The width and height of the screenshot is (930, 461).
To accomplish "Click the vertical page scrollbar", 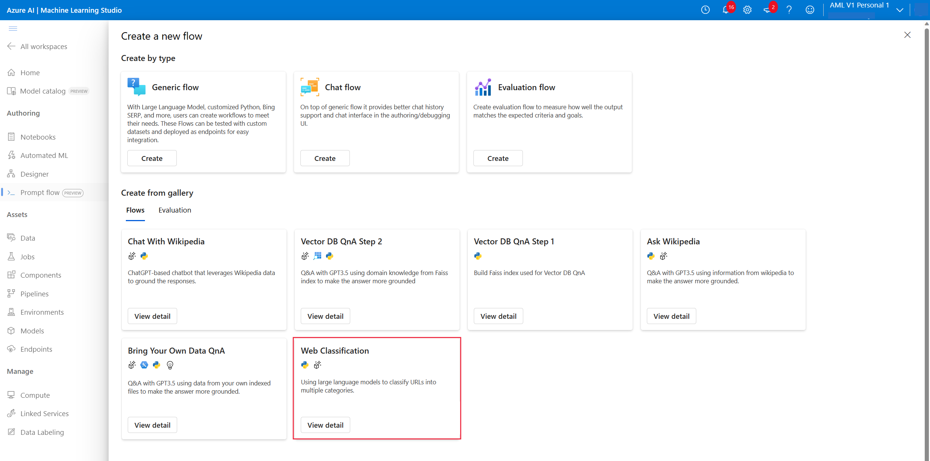I will [x=927, y=225].
